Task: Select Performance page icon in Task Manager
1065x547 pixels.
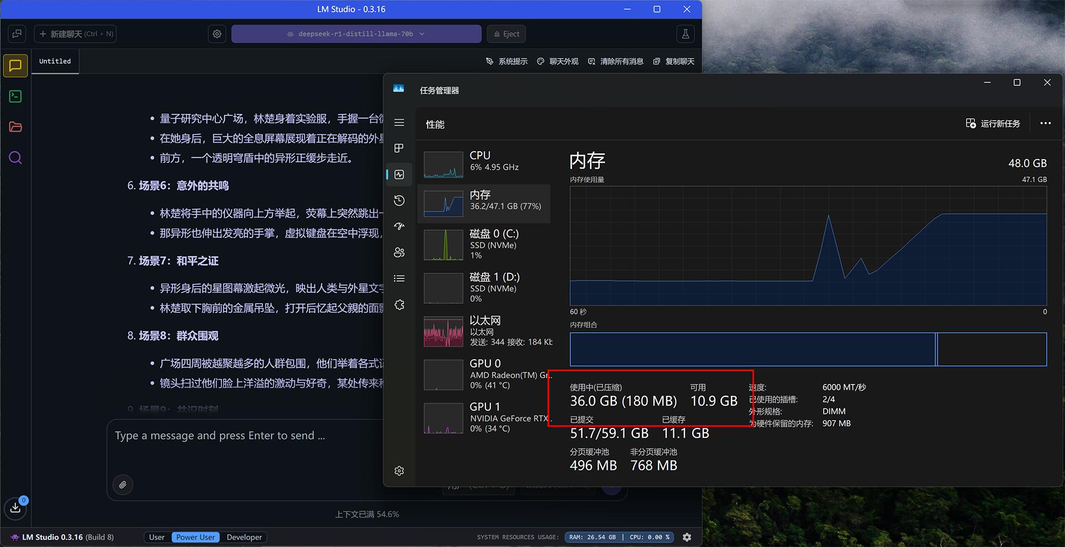Action: (399, 175)
